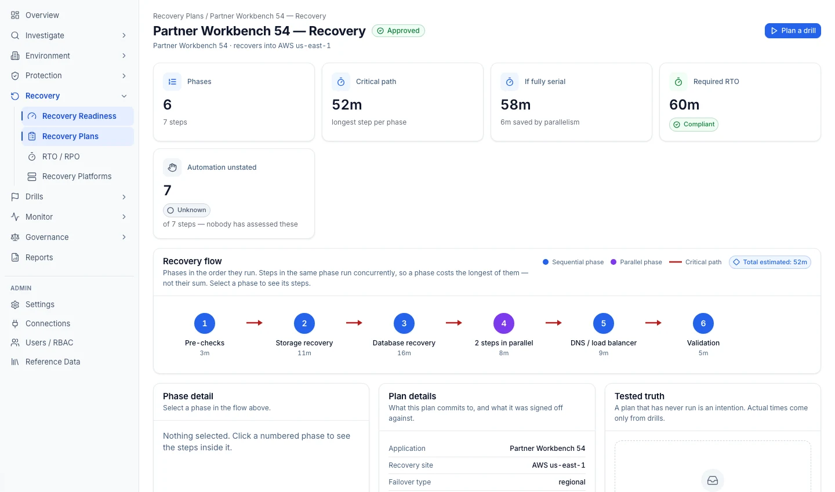Click the Drills flag icon
Viewport: 835px width, 492px height.
pos(15,197)
